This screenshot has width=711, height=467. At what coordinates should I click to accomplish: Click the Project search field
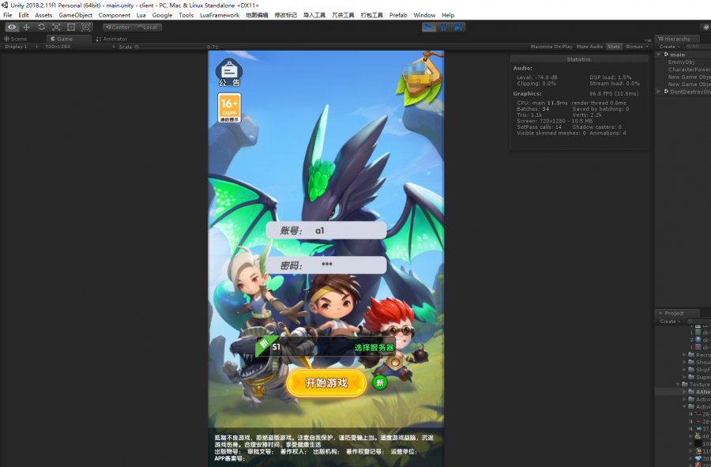[698, 322]
